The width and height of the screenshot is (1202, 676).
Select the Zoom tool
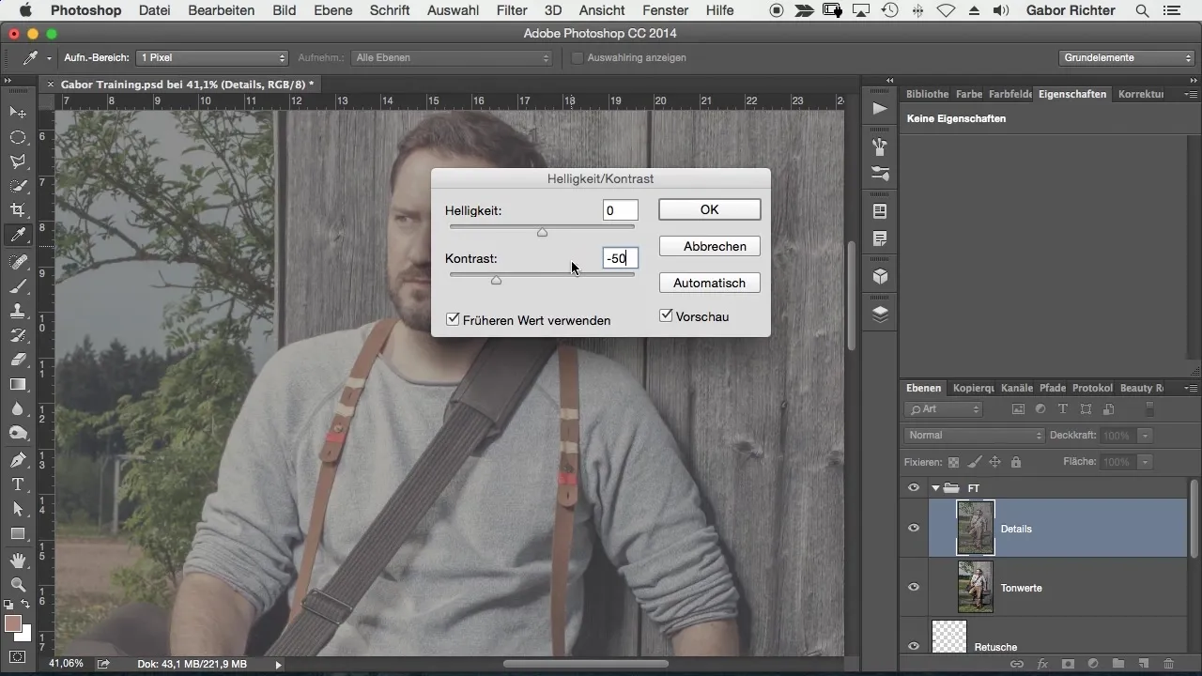click(x=18, y=584)
